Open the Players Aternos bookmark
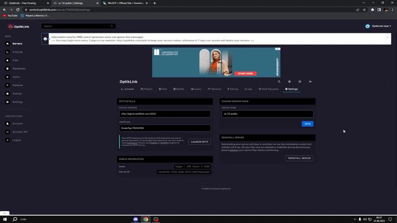 tap(35, 15)
